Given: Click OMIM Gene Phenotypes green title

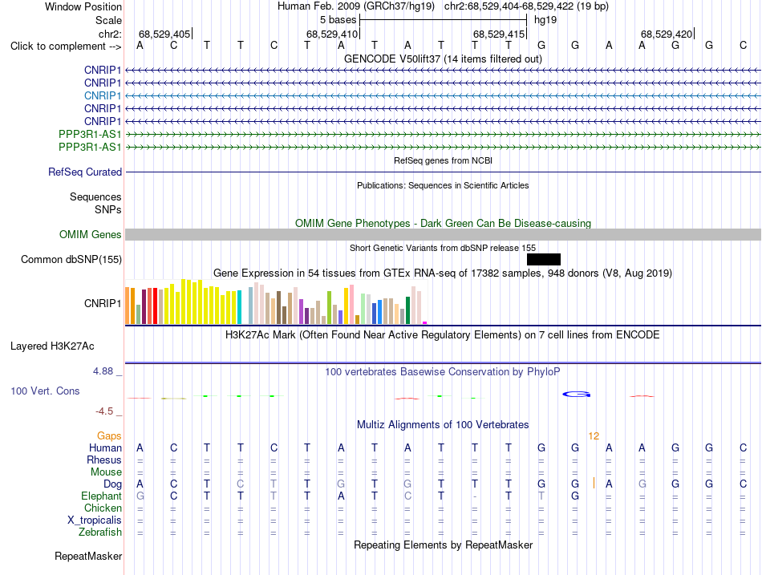Looking at the screenshot, I should (444, 223).
